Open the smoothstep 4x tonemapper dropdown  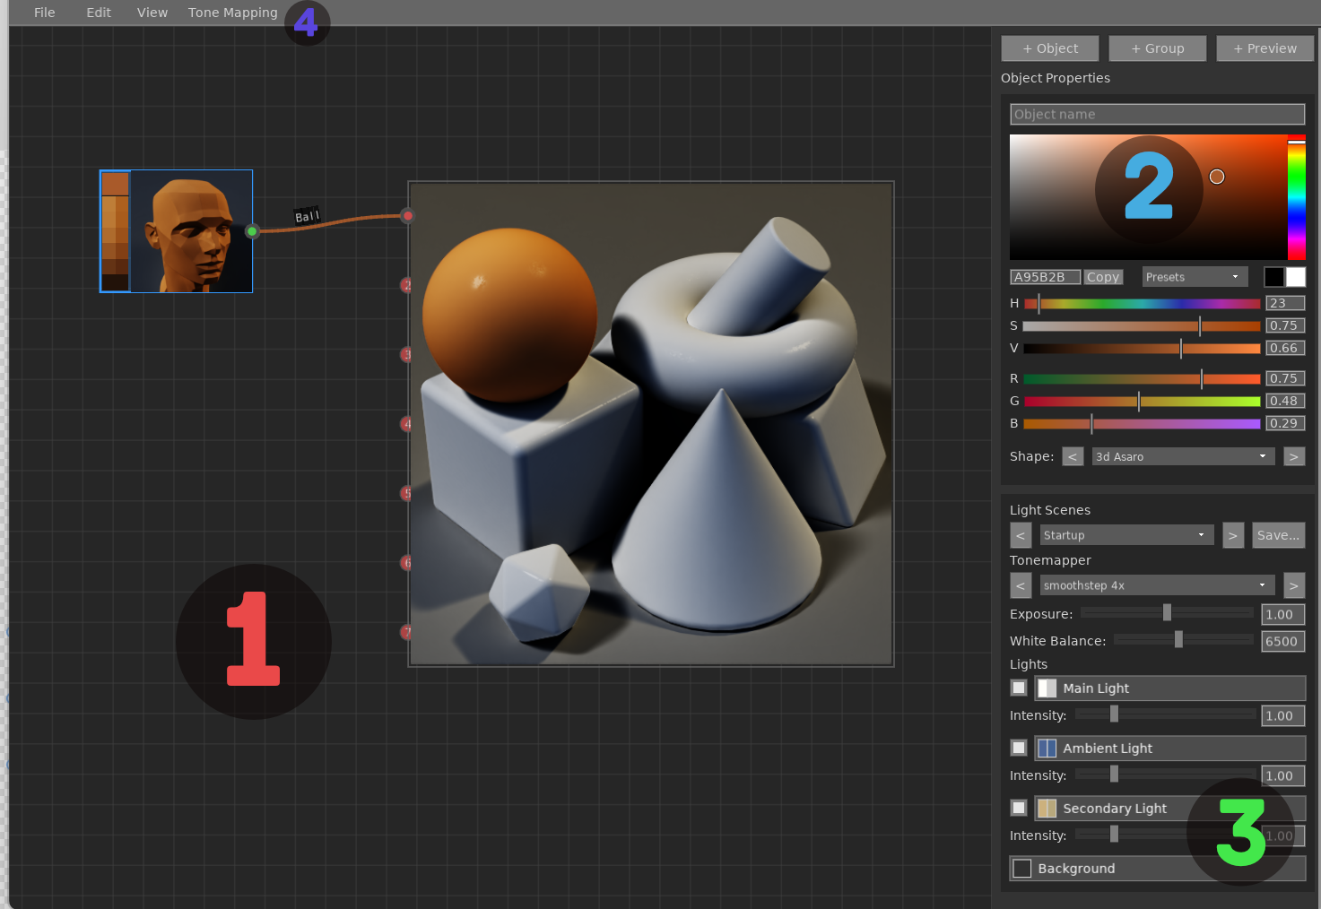pos(1156,585)
